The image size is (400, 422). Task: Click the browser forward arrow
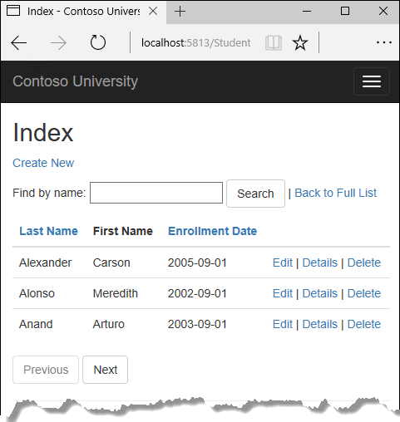pyautogui.click(x=58, y=43)
